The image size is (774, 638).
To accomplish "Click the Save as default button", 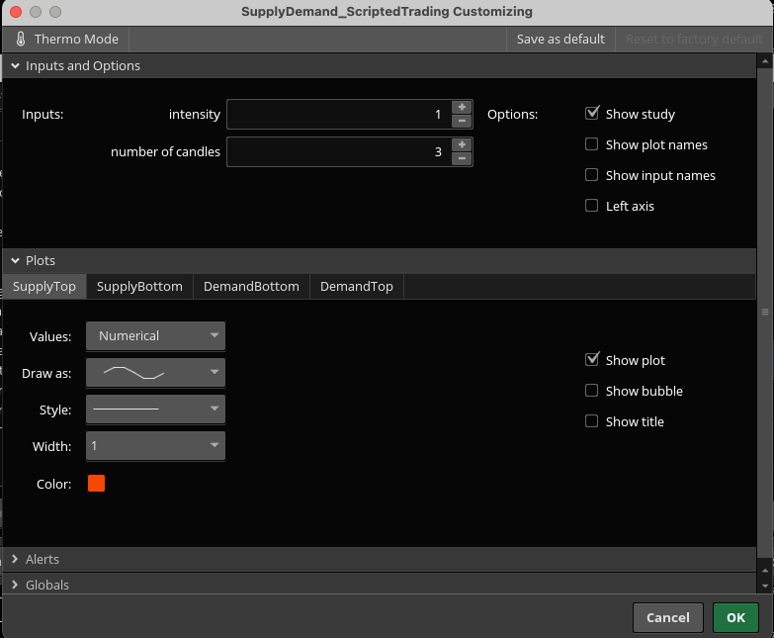I will [x=560, y=40].
